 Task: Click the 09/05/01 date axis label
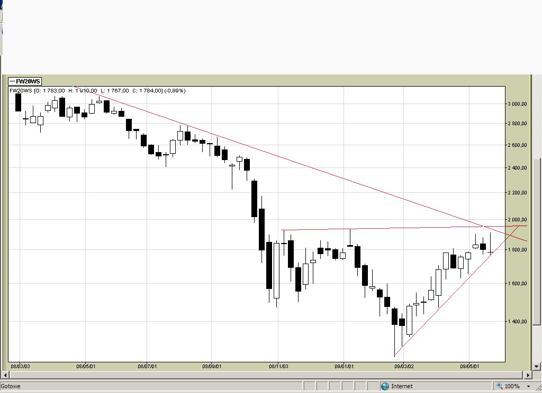469,366
